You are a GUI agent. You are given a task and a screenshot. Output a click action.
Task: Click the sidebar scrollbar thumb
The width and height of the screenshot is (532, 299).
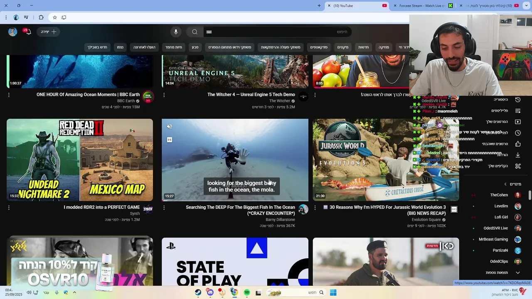pyautogui.click(x=530, y=195)
